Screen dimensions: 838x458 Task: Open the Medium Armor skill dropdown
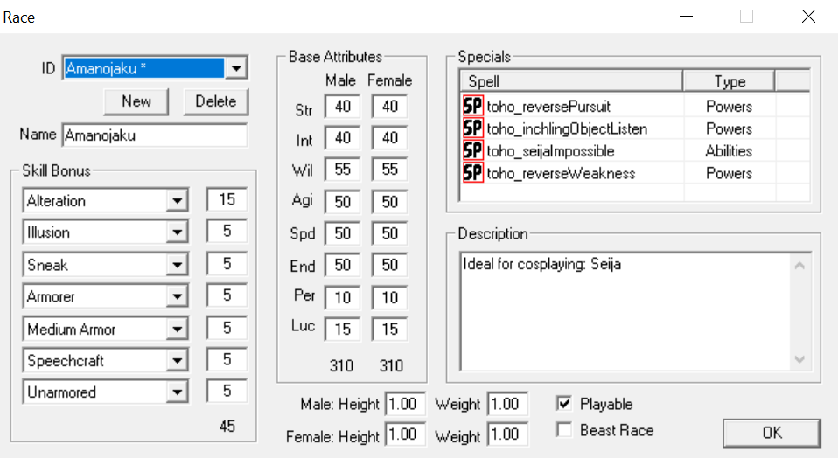coord(178,330)
